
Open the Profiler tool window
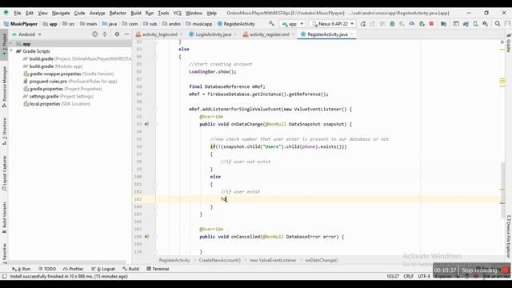(x=74, y=269)
